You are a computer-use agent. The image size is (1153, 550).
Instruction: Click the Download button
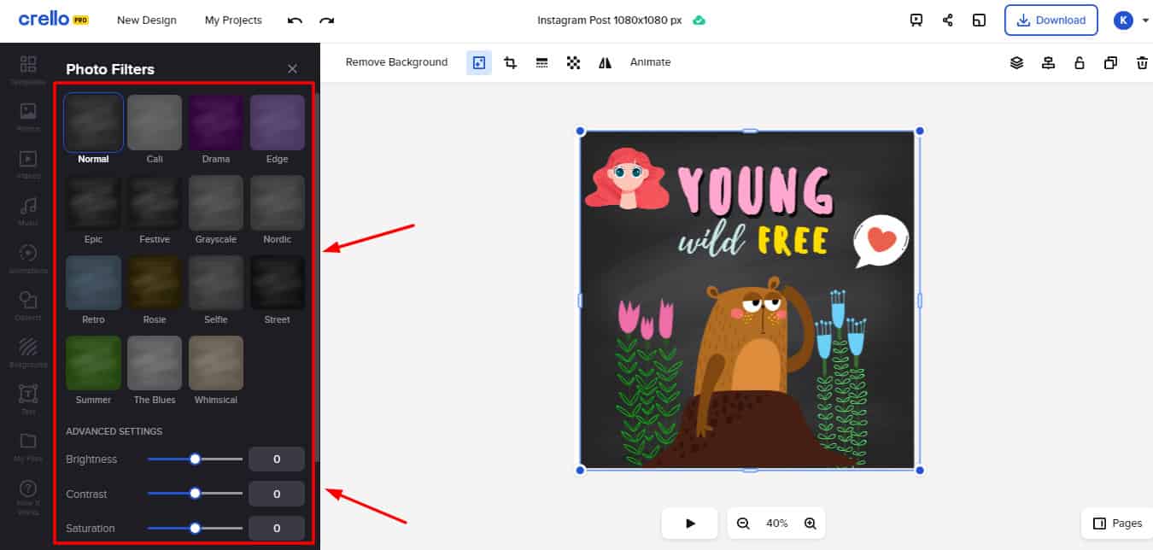[x=1051, y=20]
